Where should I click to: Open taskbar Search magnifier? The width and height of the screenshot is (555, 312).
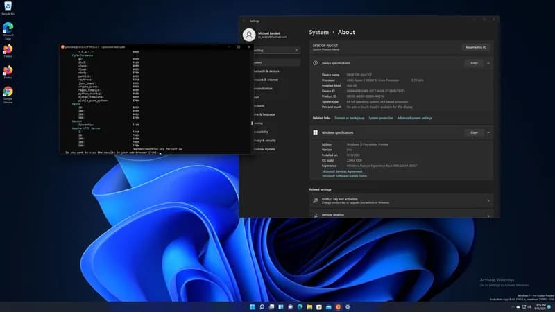point(262,307)
